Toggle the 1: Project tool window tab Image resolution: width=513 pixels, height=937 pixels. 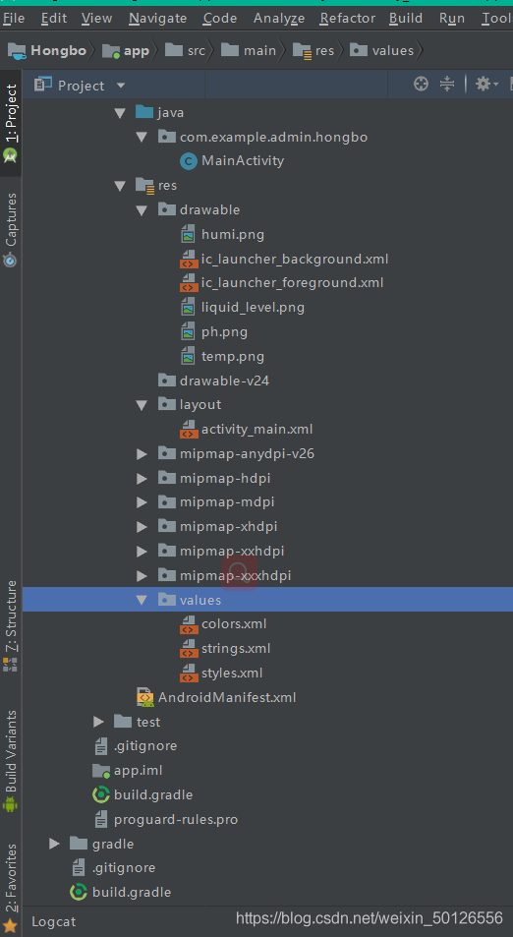(11, 123)
